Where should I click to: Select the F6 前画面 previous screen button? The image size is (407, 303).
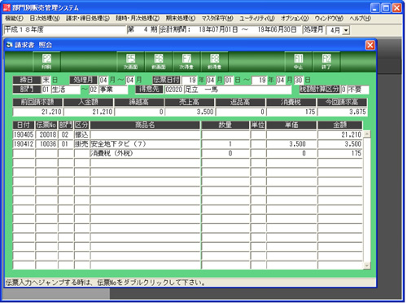(x=159, y=62)
